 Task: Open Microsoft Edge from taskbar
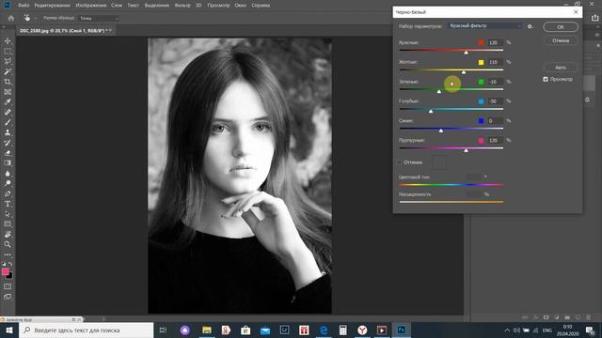(324, 330)
